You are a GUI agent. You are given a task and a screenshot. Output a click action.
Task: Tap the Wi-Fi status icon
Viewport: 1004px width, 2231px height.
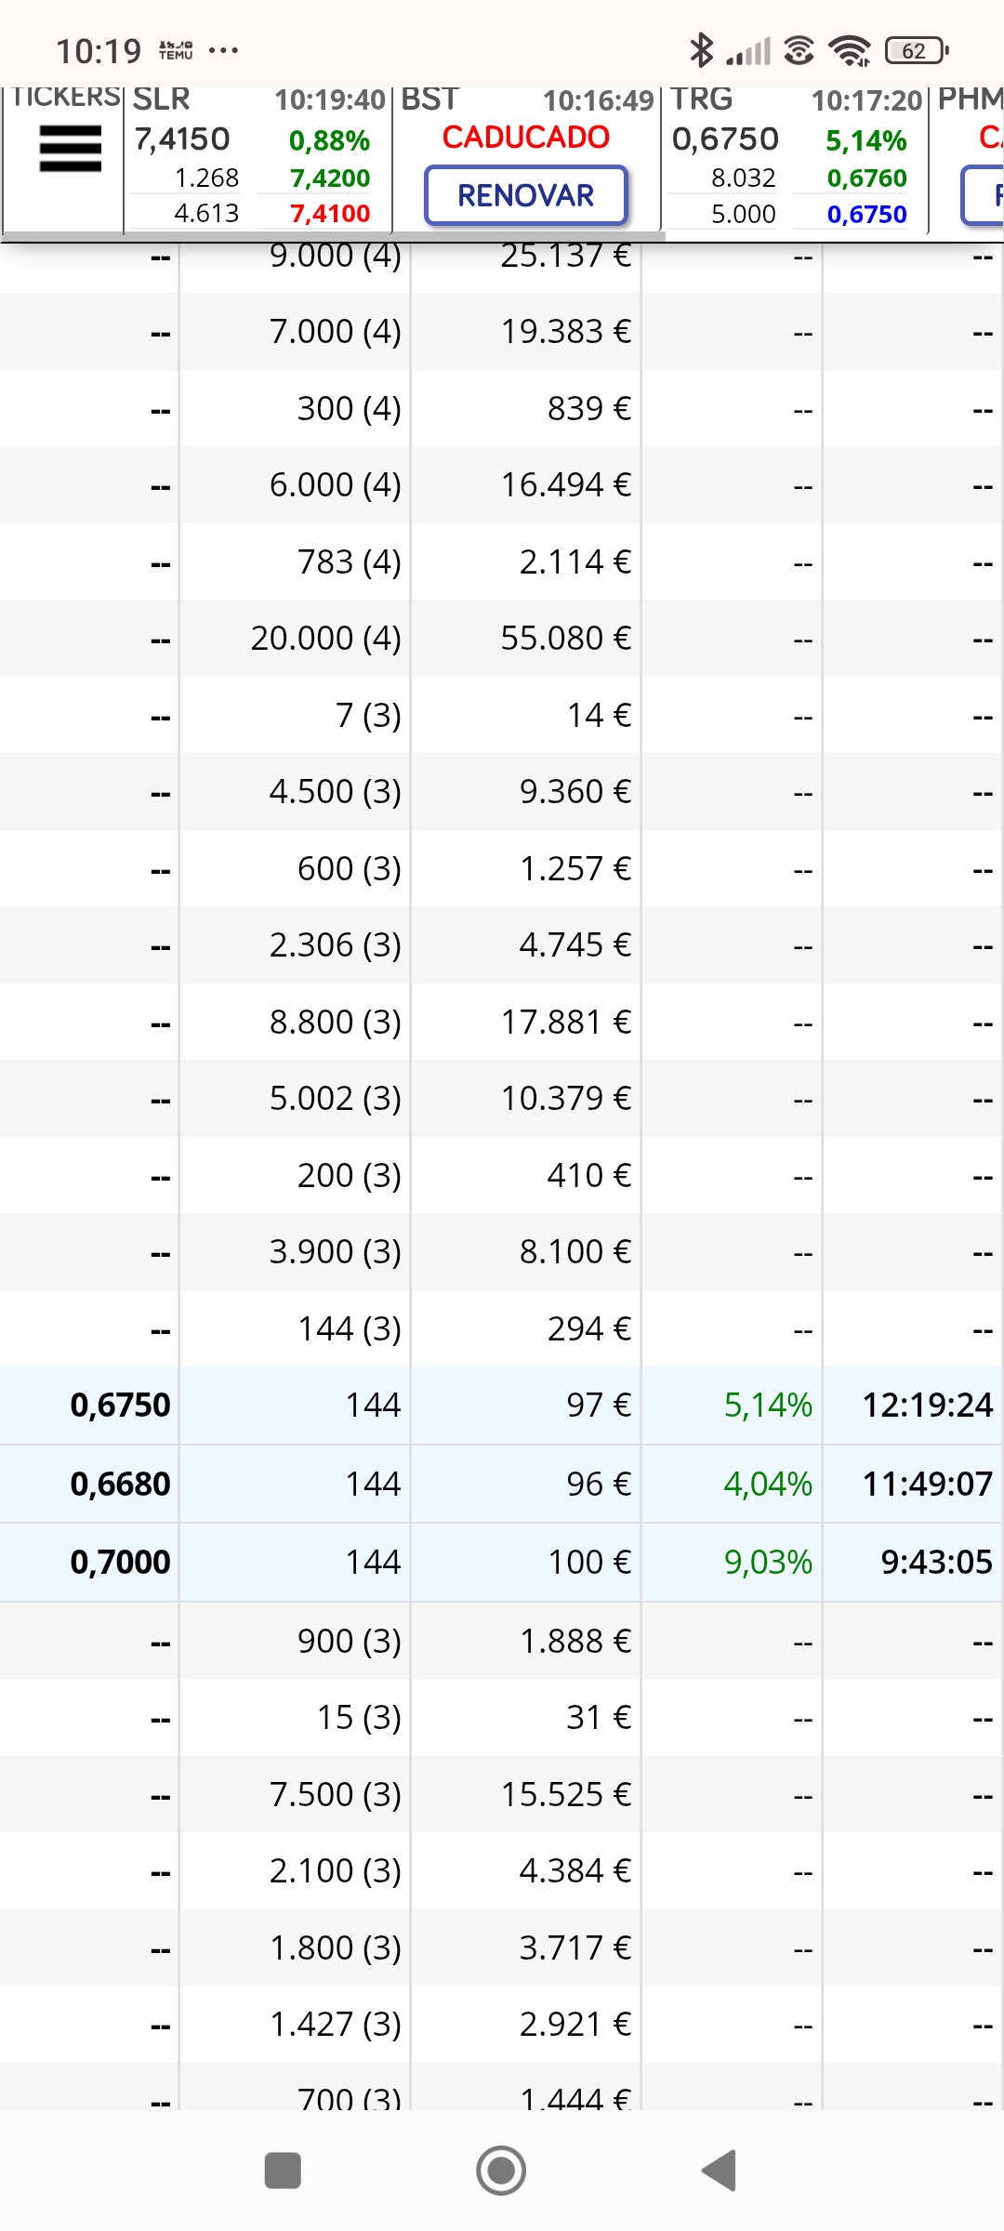850,50
